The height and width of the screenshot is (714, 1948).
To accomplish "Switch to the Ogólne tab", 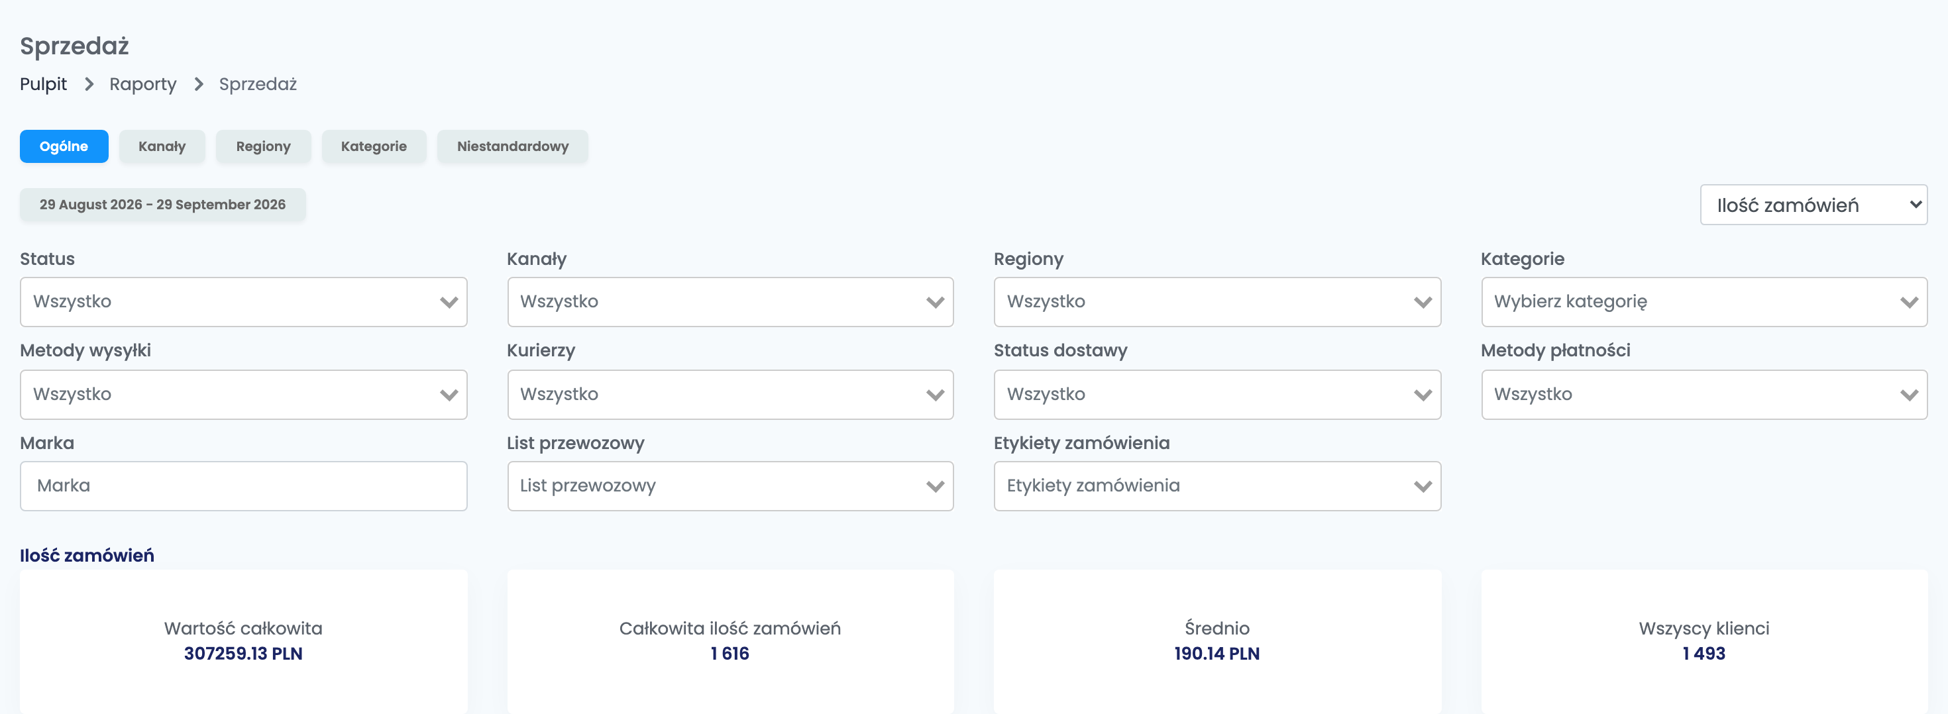I will tap(64, 146).
